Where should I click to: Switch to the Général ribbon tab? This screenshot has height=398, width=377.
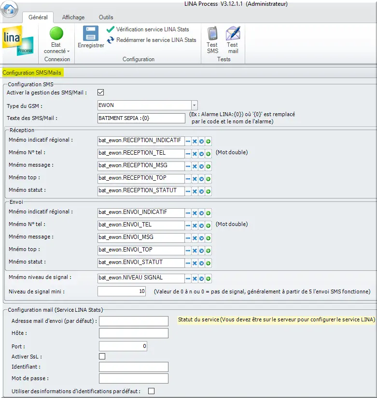[38, 17]
